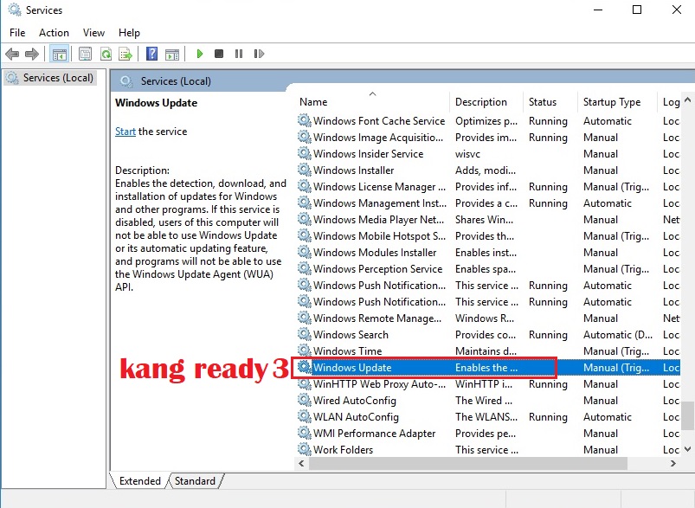The width and height of the screenshot is (695, 508).
Task: Open the Help question mark icon
Action: [151, 54]
